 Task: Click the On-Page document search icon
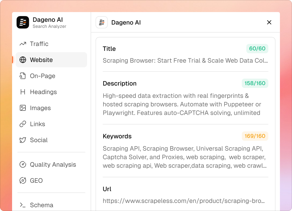(x=23, y=76)
